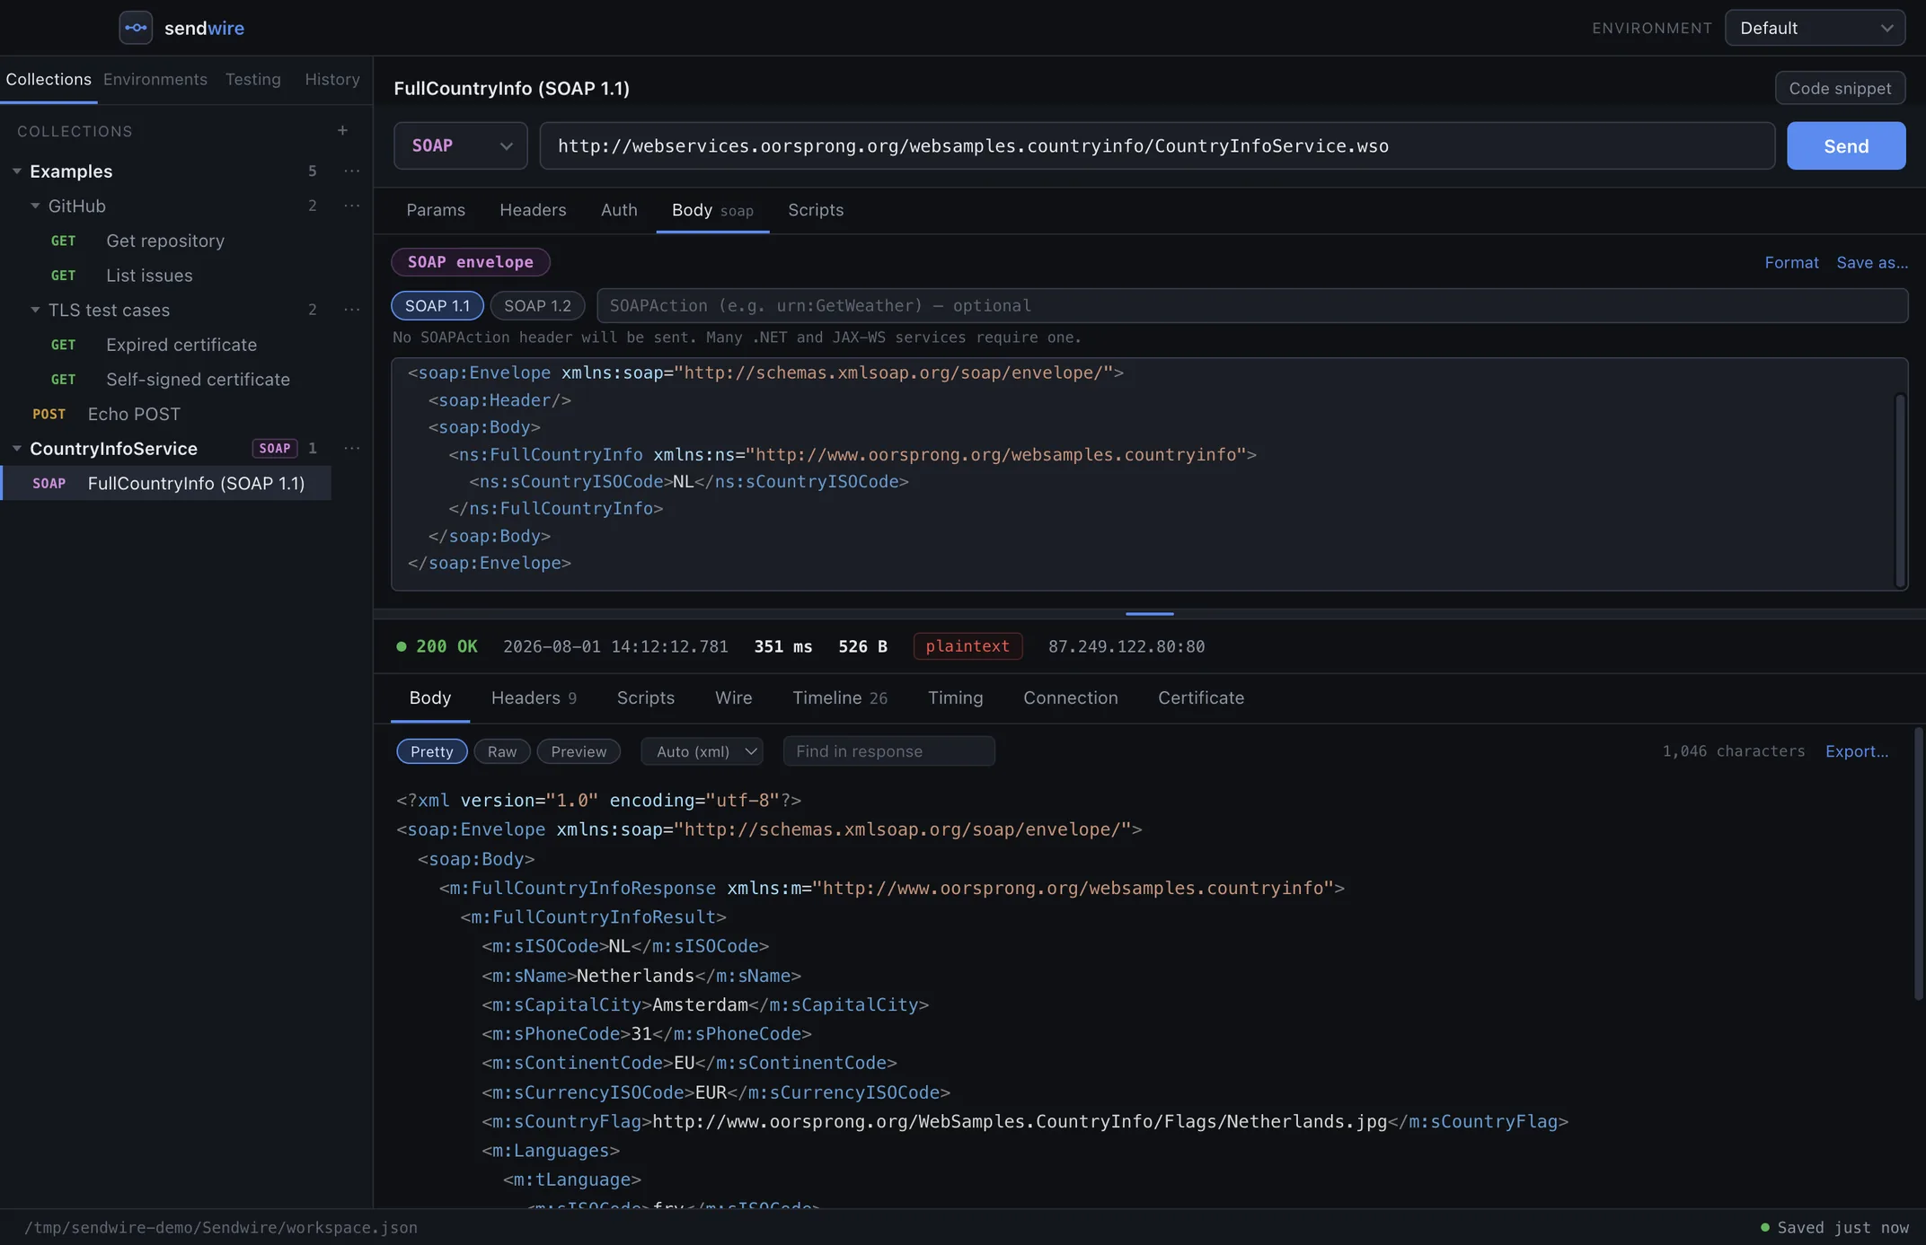Select SOAP 1.2 version toggle
This screenshot has height=1245, width=1926.
click(x=537, y=306)
